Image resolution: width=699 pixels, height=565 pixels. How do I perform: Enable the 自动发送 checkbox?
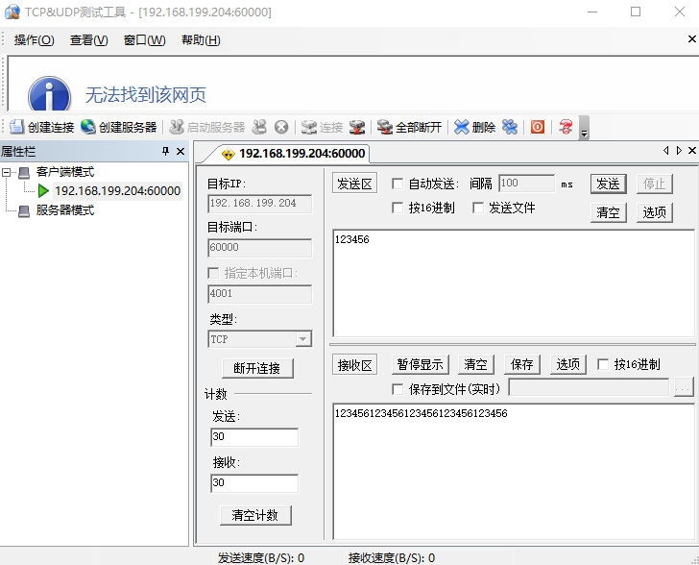click(398, 184)
